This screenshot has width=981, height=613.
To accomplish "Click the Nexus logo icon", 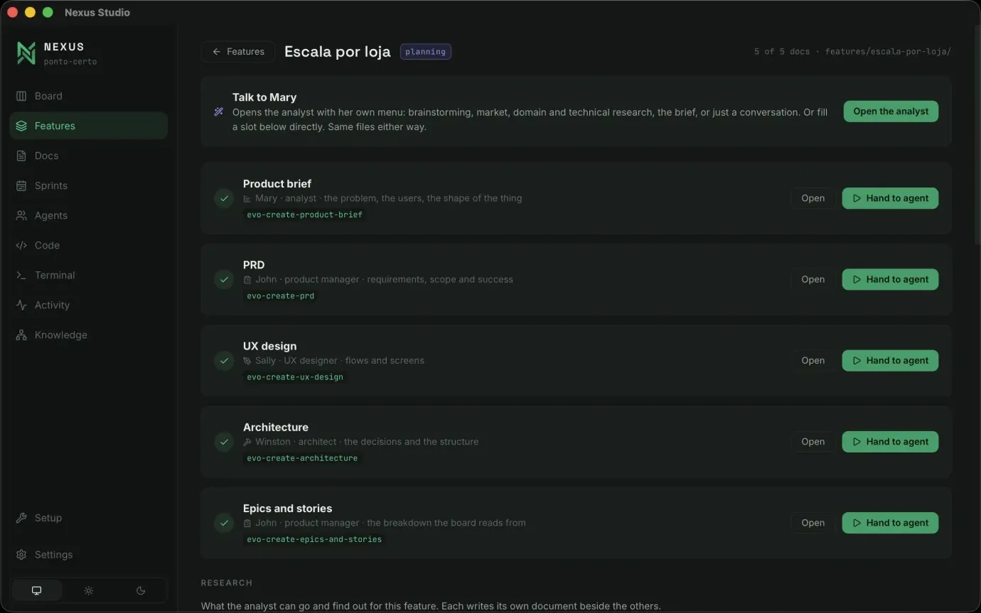I will pos(26,53).
